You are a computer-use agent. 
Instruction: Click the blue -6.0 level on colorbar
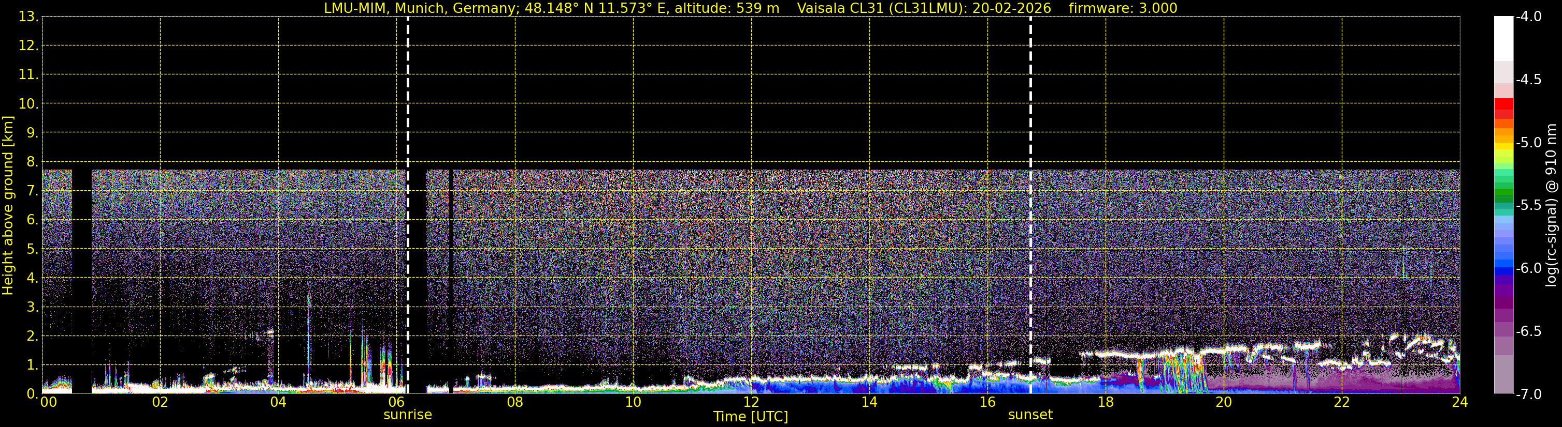click(1503, 268)
